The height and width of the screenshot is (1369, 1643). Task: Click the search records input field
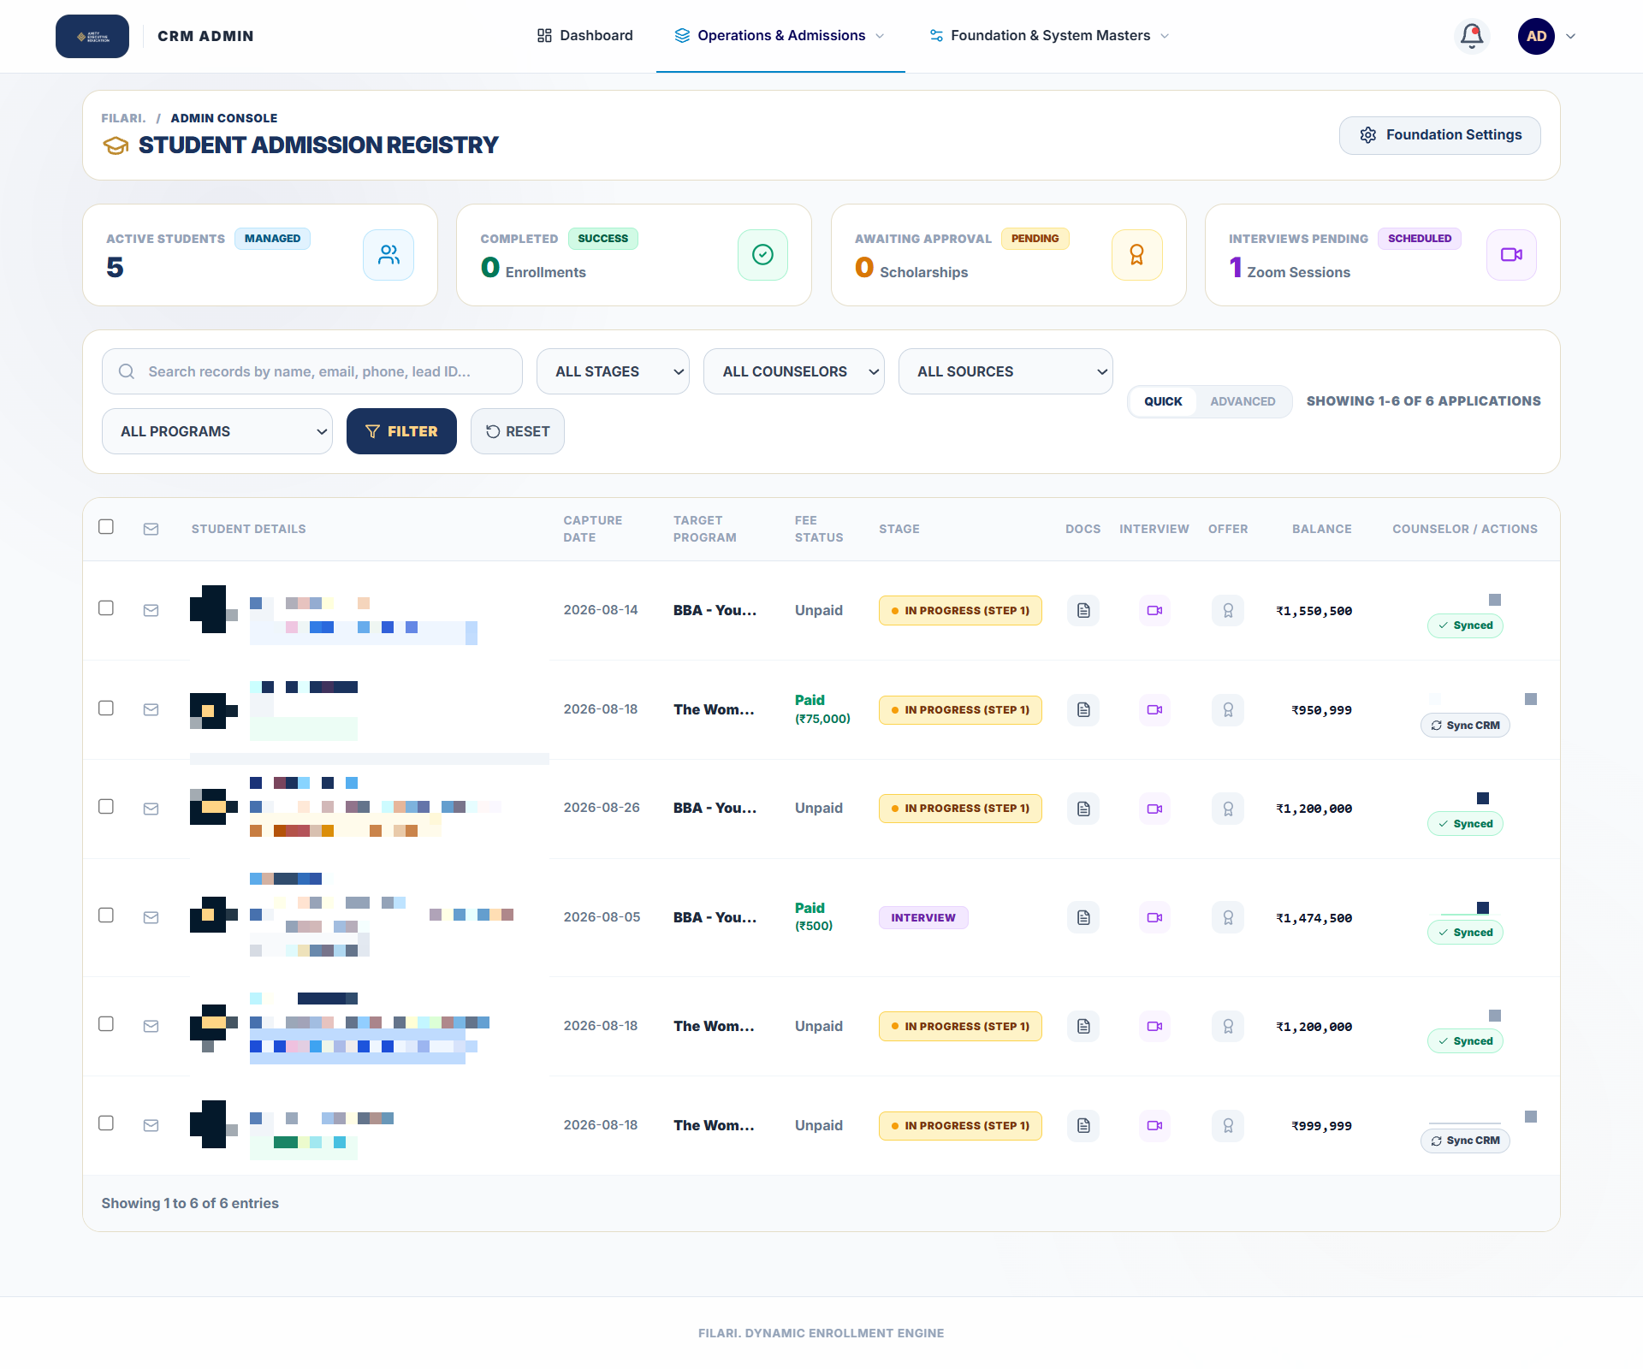point(312,371)
